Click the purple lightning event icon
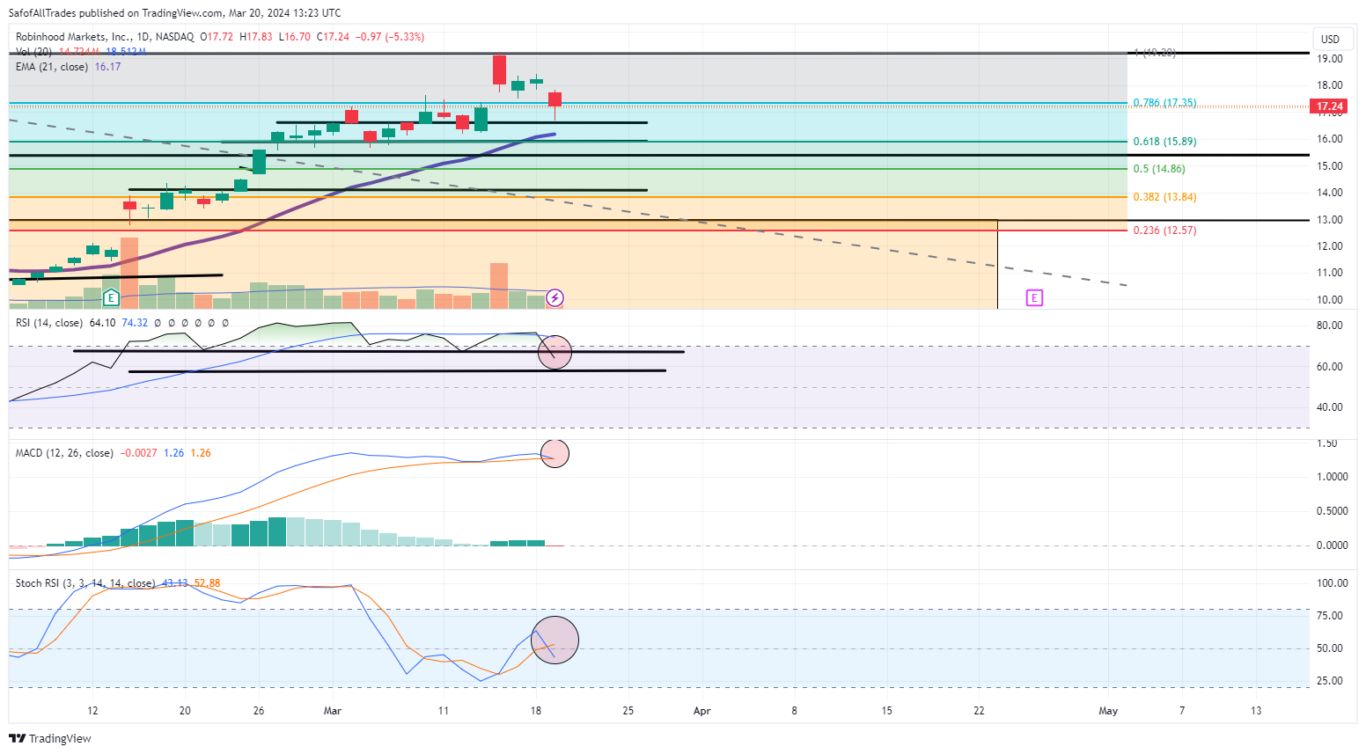 (555, 298)
